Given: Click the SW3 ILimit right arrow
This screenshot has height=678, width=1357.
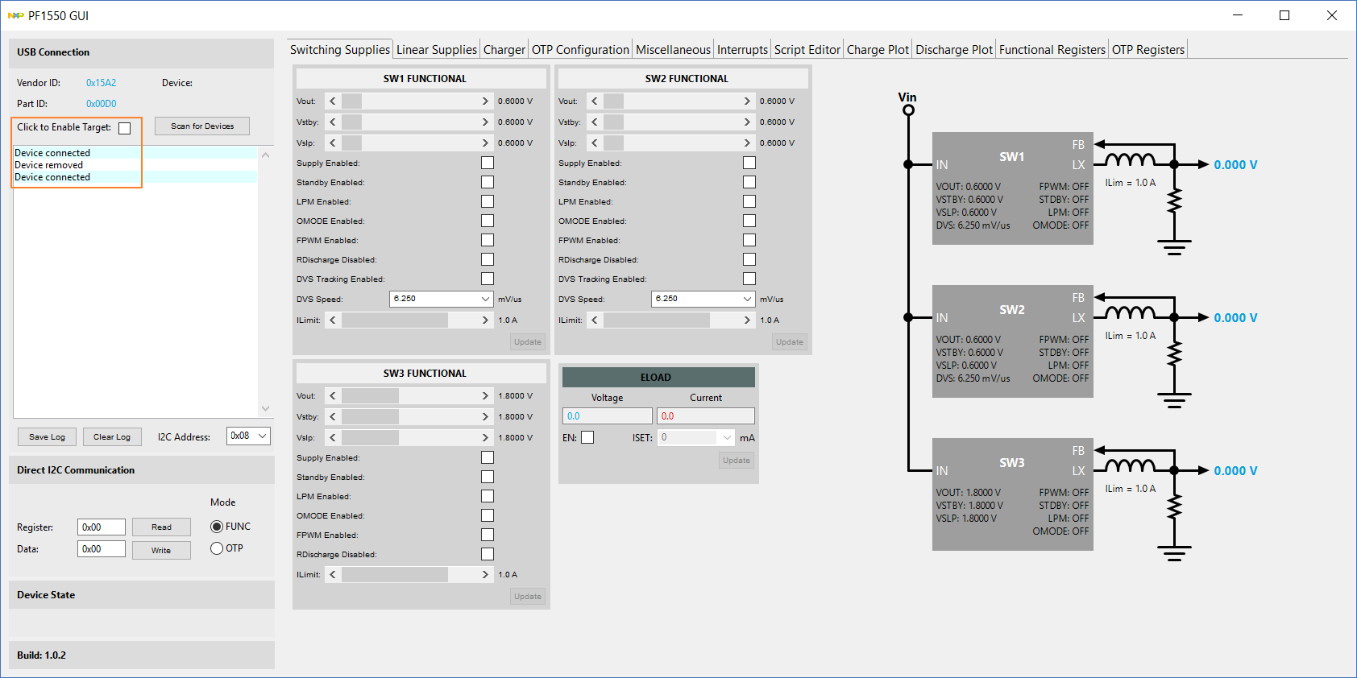Looking at the screenshot, I should point(485,575).
